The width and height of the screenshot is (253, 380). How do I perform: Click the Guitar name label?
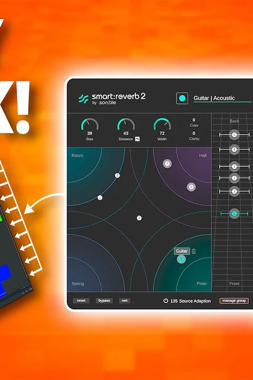181,251
